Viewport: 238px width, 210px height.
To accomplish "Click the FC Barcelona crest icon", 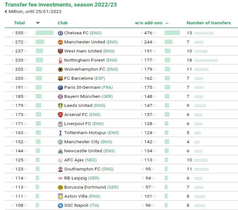I will pyautogui.click(x=60, y=78).
